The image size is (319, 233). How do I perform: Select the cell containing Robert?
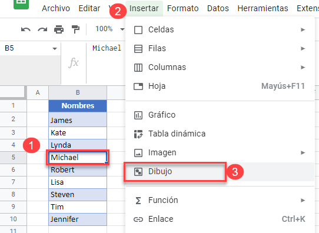[78, 170]
